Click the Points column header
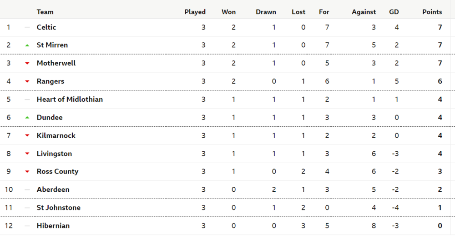 point(432,12)
